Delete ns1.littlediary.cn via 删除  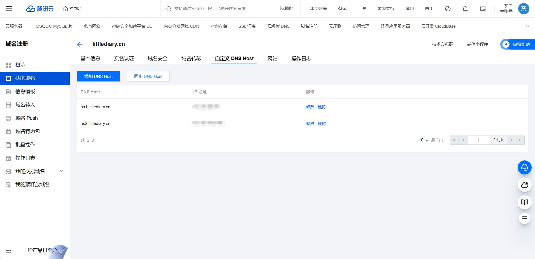pos(322,107)
